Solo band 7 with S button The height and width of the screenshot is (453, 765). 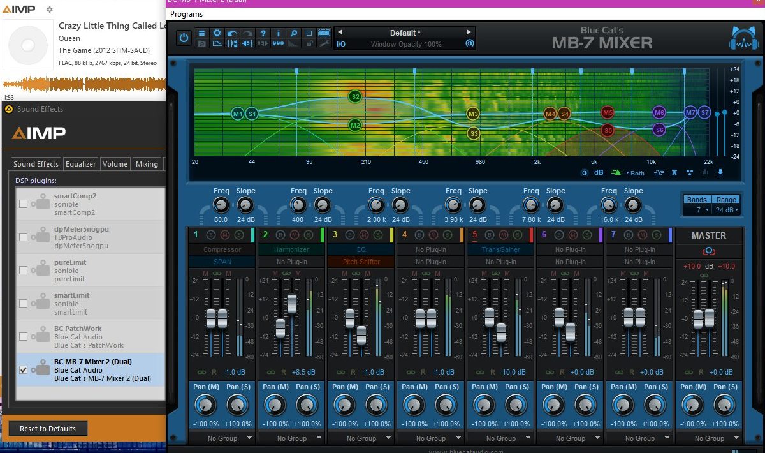coord(657,235)
